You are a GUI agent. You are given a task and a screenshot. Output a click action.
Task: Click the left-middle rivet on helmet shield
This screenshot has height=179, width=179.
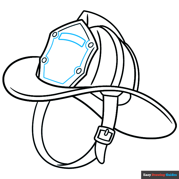click(x=44, y=60)
